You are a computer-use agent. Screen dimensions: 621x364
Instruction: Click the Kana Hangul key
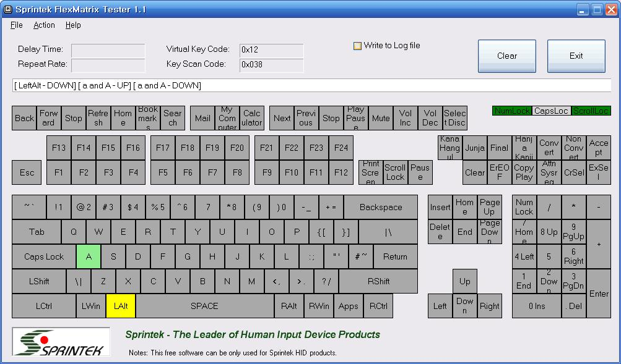(x=450, y=148)
